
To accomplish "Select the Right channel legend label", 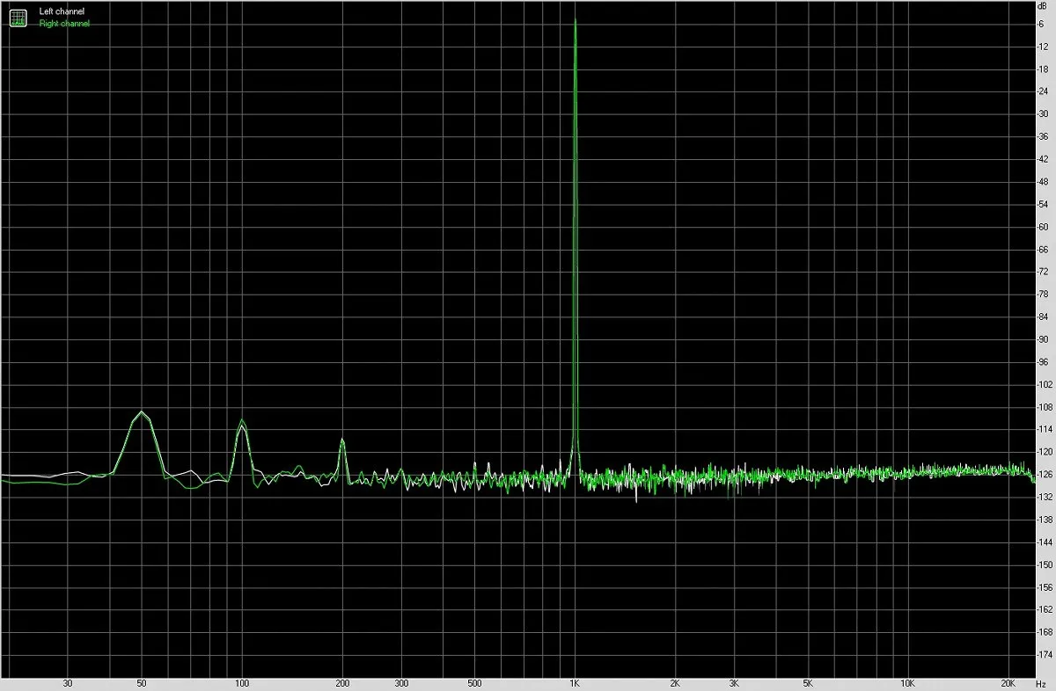I will (64, 24).
